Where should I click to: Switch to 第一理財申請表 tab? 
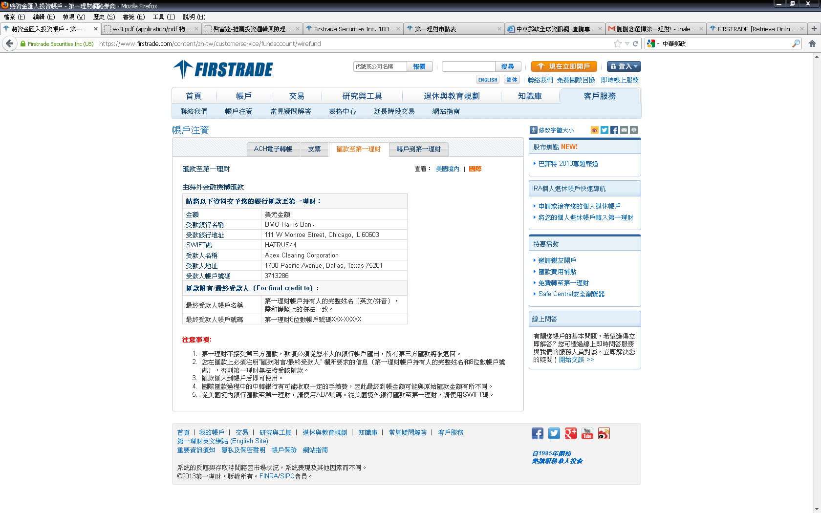454,29
